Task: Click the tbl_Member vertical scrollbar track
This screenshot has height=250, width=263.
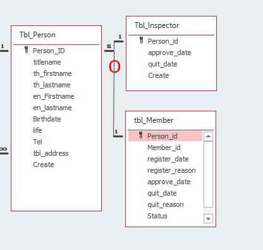Action: click(208, 174)
